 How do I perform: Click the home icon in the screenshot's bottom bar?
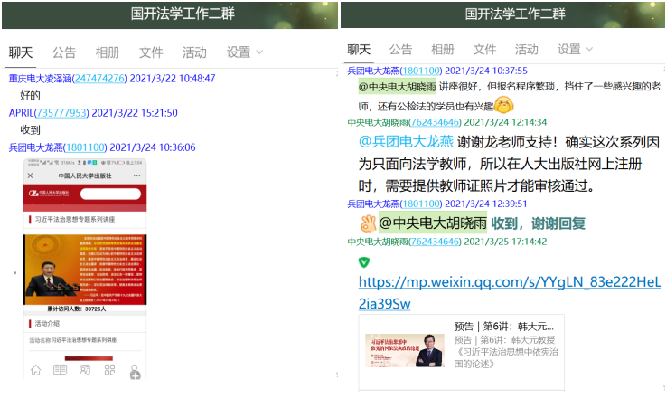point(36,370)
